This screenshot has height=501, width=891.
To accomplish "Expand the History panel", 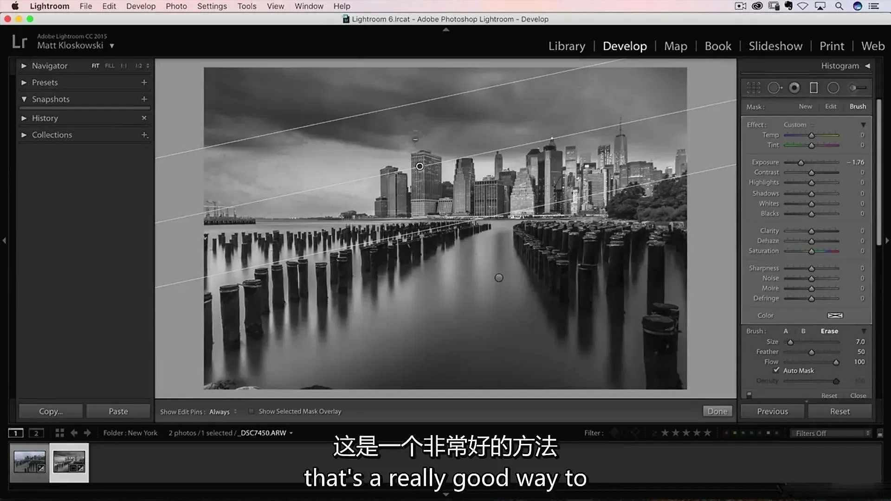I will (24, 118).
